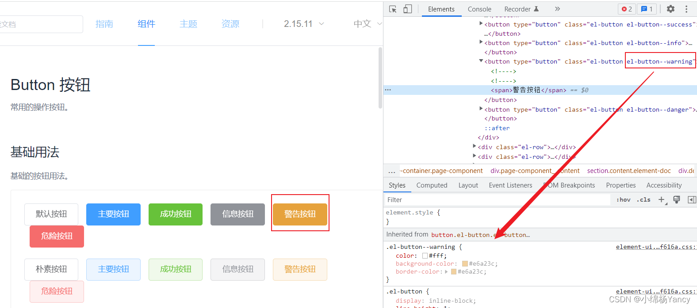Expand the second el-row div node
This screenshot has width=697, height=308.
click(475, 156)
